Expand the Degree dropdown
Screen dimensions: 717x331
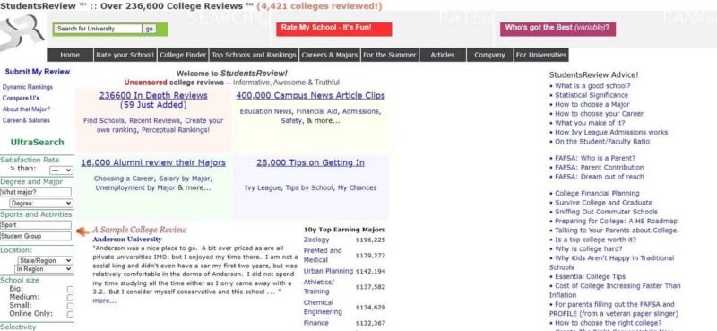[41, 204]
